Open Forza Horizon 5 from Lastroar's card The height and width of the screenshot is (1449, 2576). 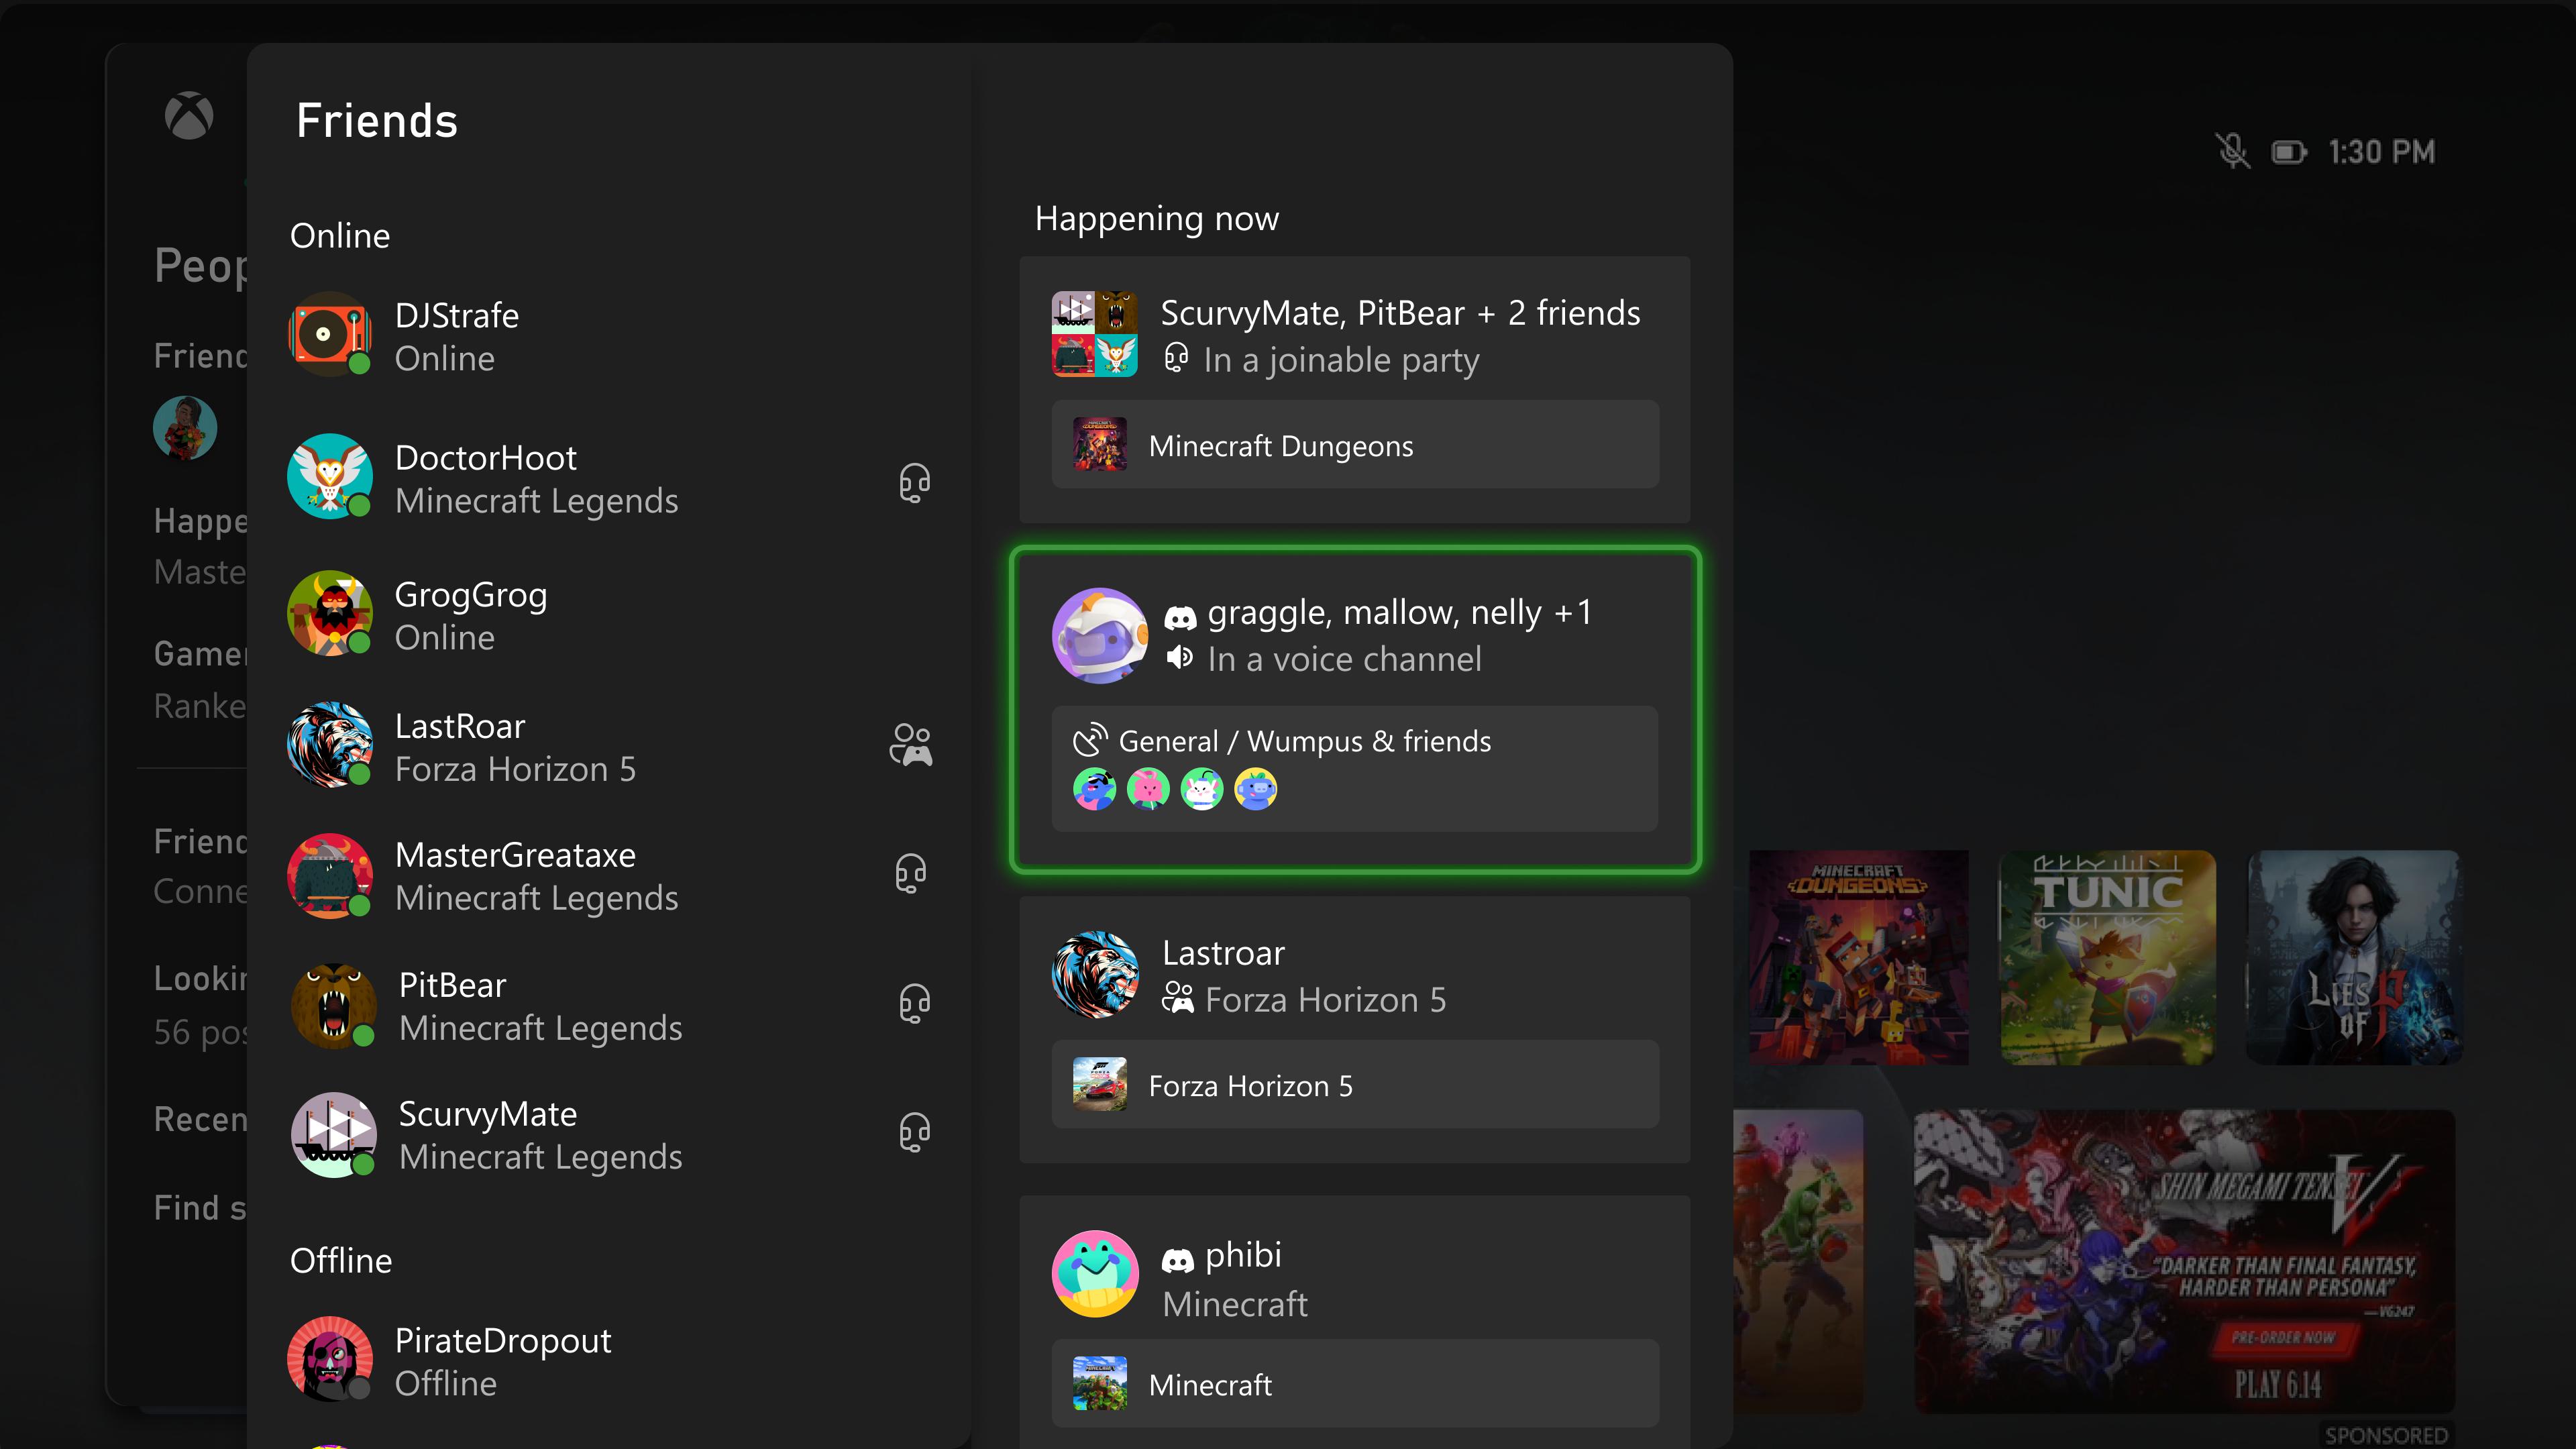(1354, 1085)
